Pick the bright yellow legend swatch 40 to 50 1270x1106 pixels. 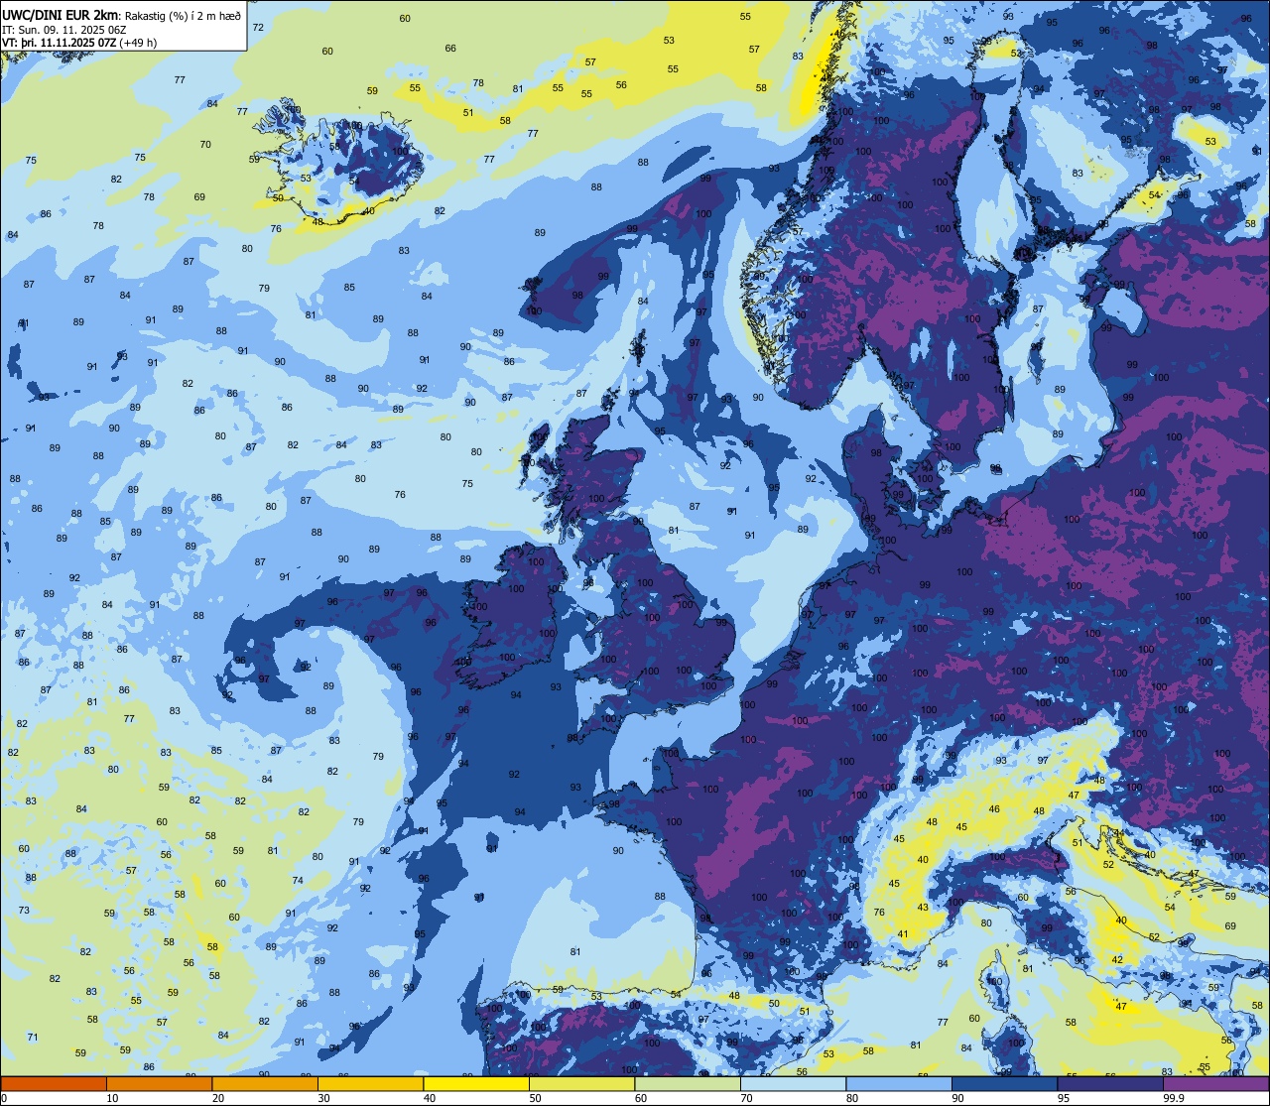(x=476, y=1083)
